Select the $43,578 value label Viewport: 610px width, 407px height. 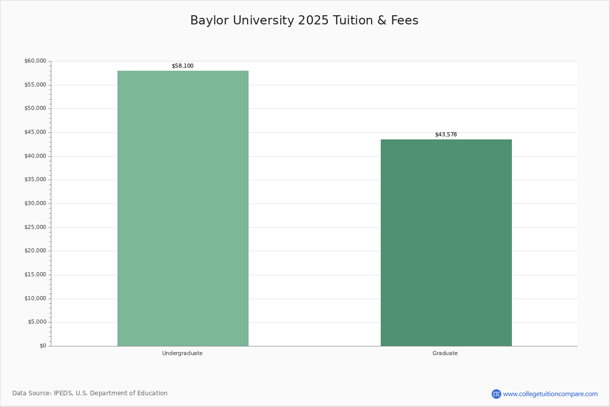[x=446, y=135]
